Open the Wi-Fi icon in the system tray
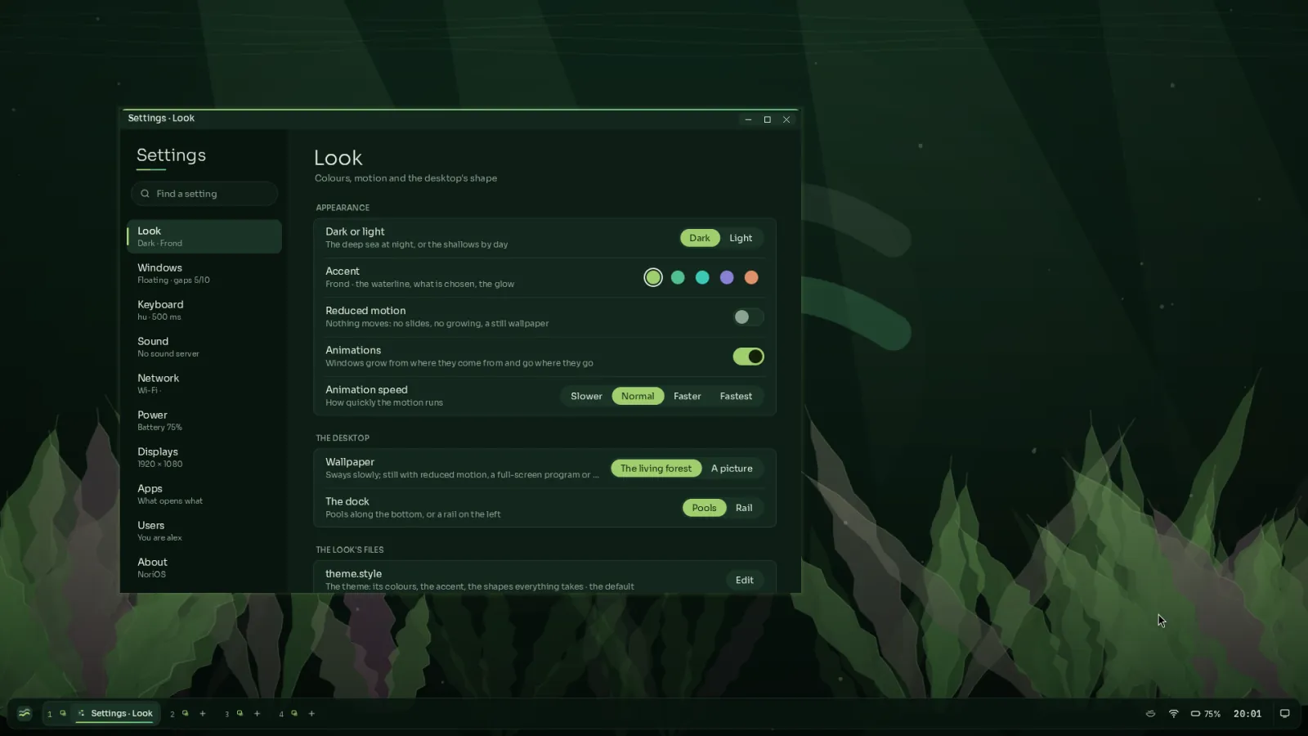 [x=1174, y=714]
